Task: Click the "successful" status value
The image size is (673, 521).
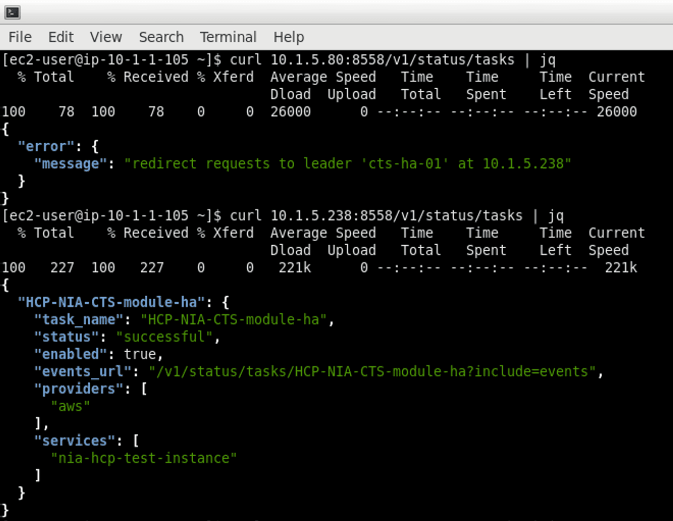Action: pos(164,337)
